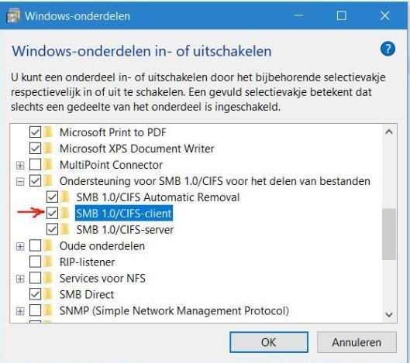Click the scrollbar thumb of the feature list
The width and height of the screenshot is (410, 363).
[x=389, y=234]
